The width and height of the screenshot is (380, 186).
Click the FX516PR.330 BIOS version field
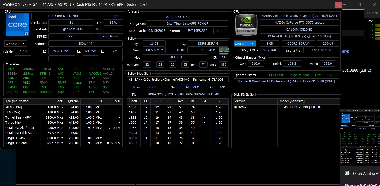[x=197, y=31]
